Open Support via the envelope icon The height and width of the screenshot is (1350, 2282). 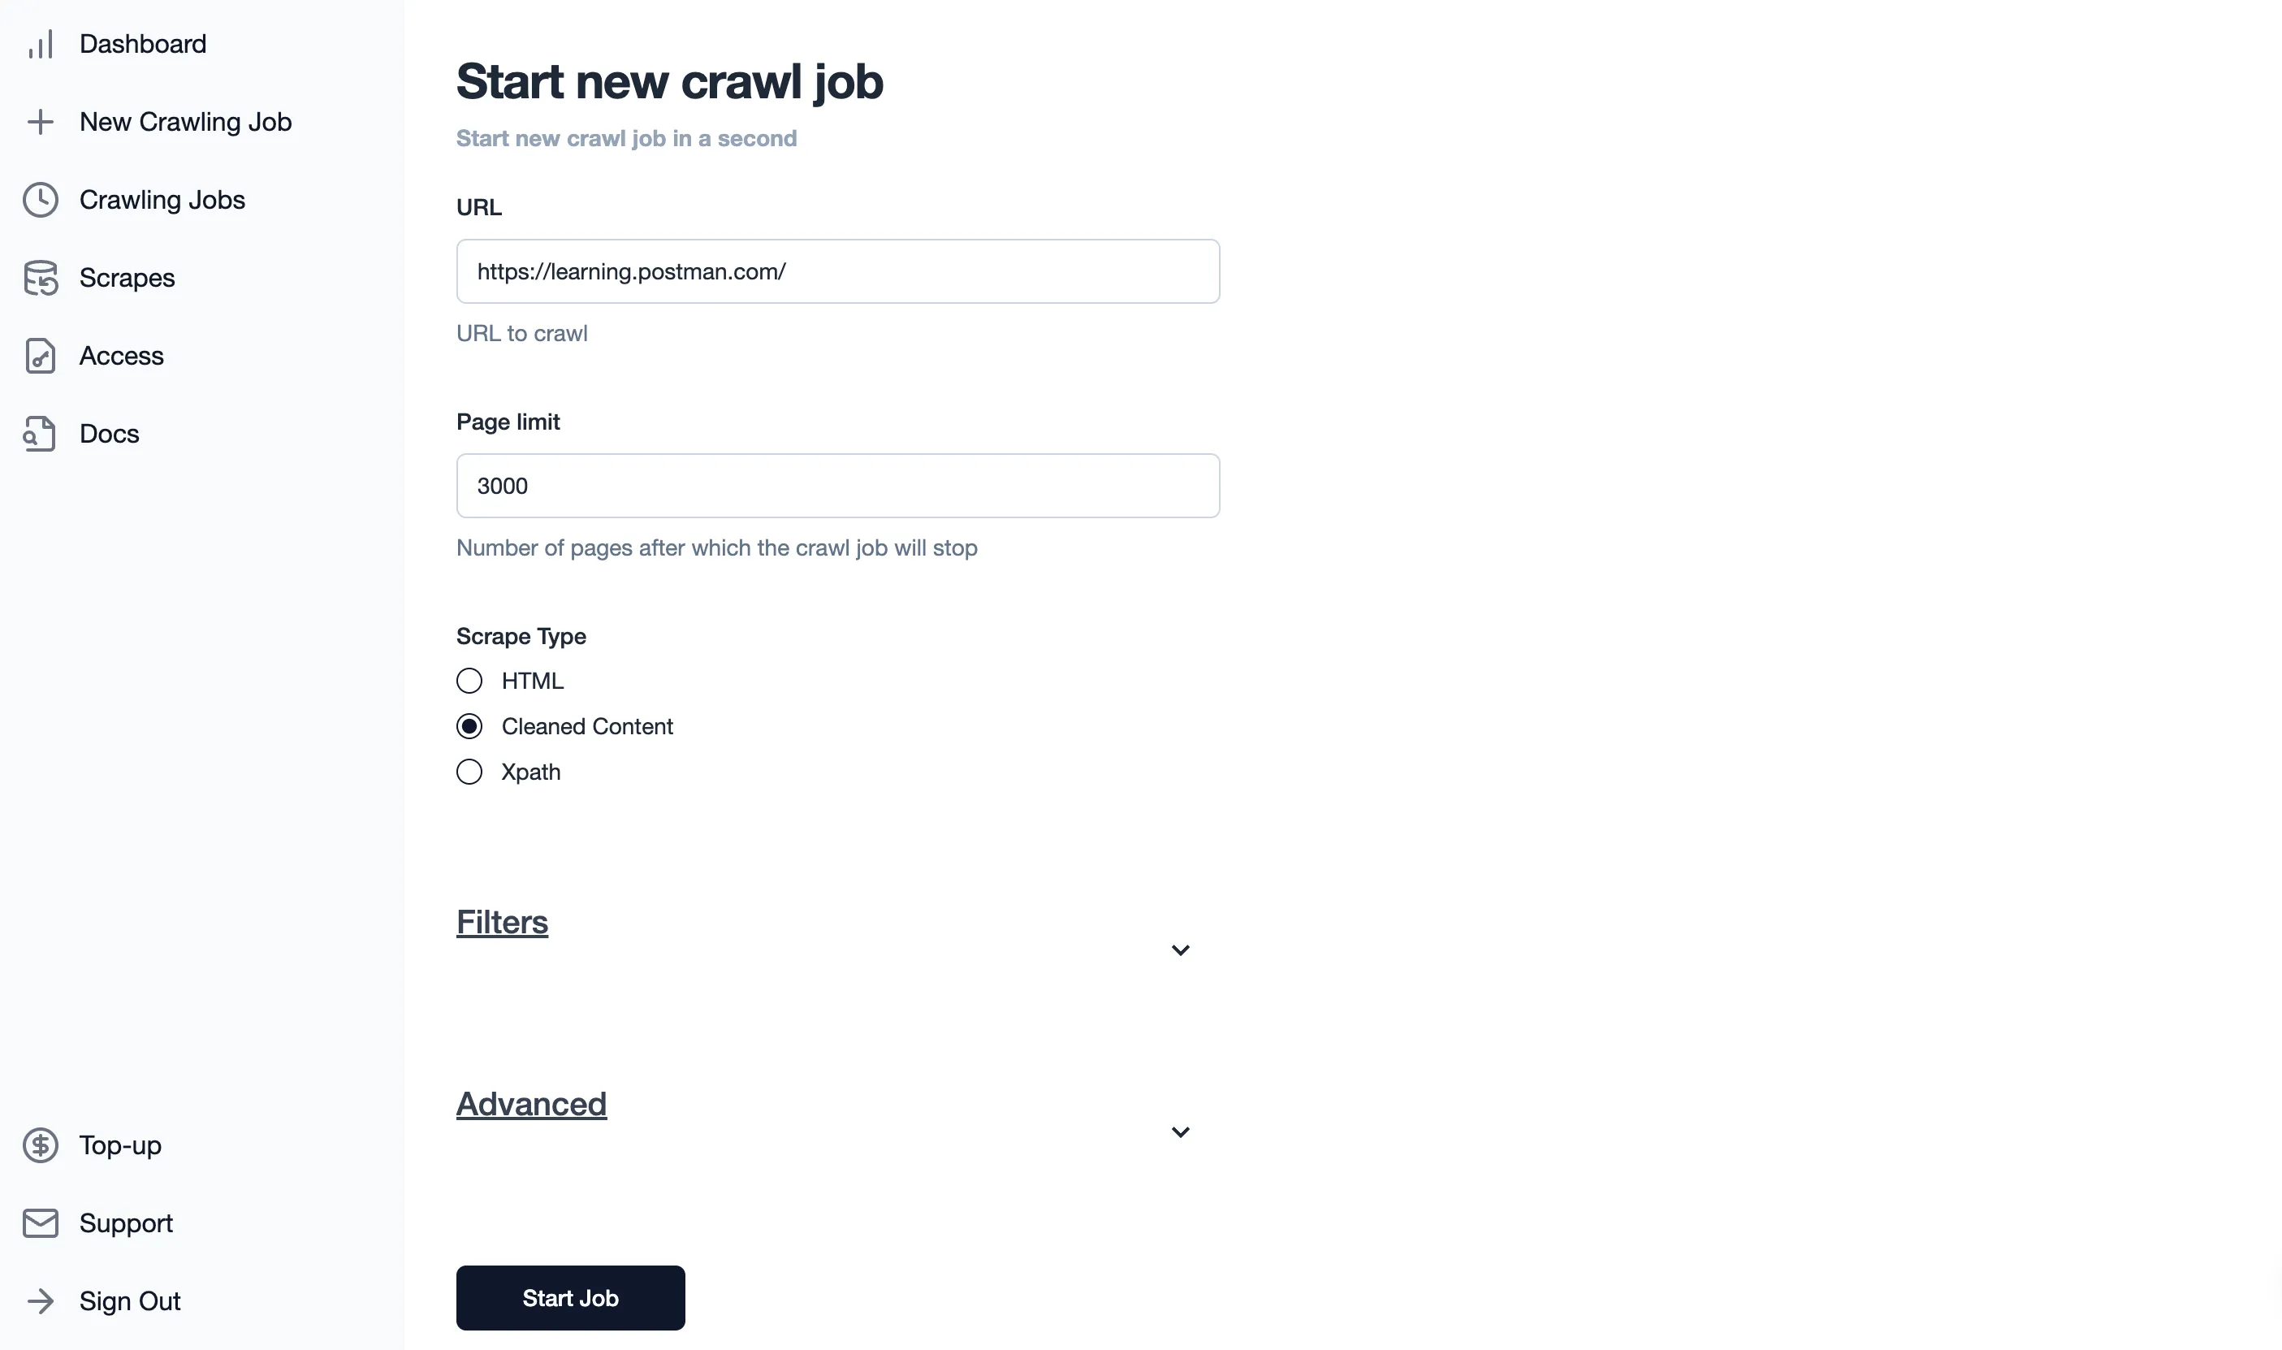[x=41, y=1222]
